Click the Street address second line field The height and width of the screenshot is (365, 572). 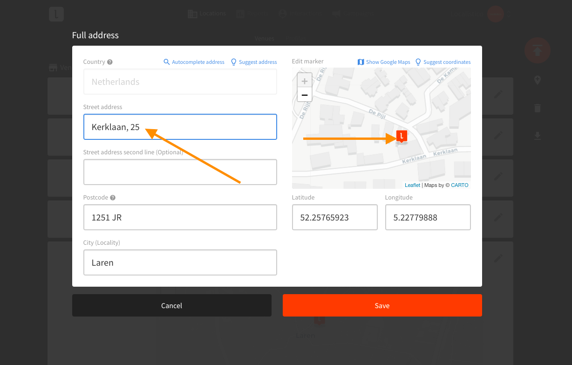point(180,172)
